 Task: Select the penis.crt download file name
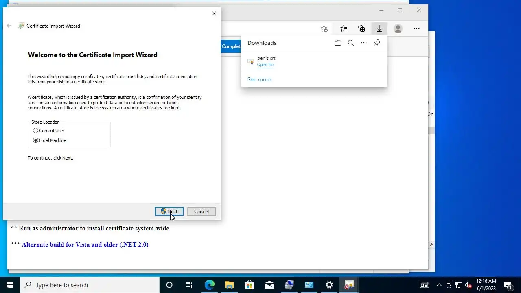[266, 58]
